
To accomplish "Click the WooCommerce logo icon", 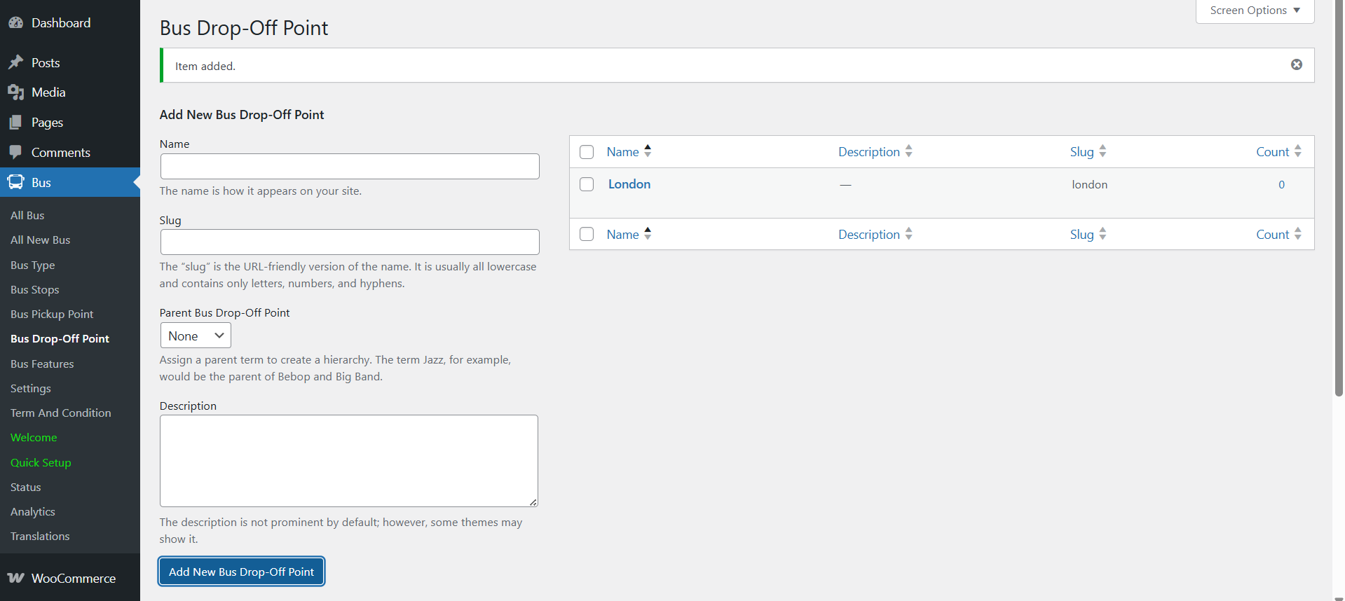I will [x=15, y=579].
